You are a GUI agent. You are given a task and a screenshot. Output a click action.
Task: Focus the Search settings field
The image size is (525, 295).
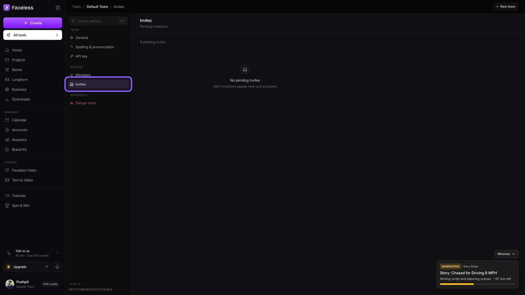click(x=98, y=21)
